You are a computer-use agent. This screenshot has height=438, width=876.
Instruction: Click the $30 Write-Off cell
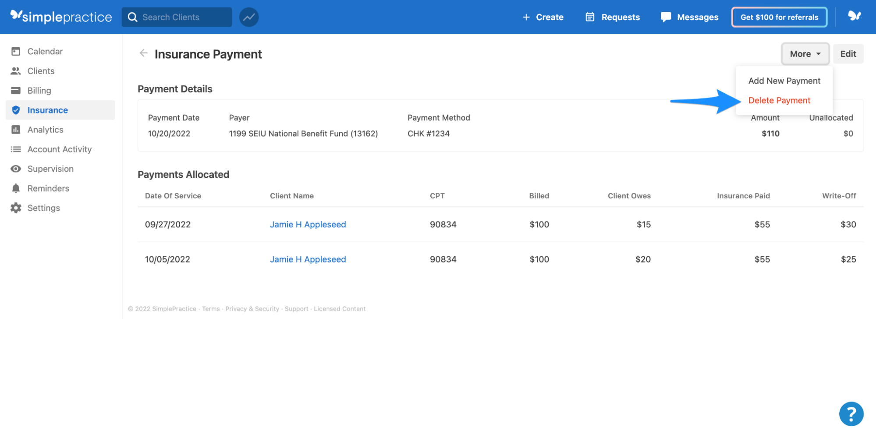(848, 224)
